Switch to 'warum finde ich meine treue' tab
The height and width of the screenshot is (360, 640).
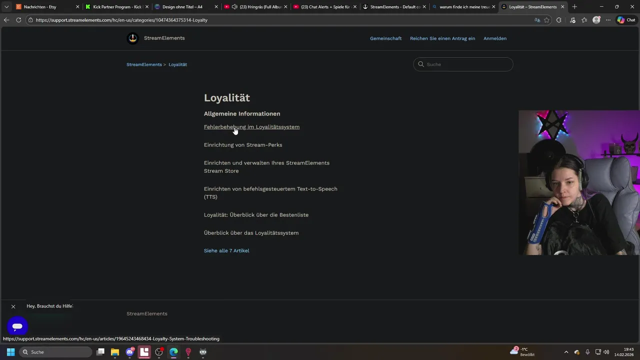click(x=464, y=7)
